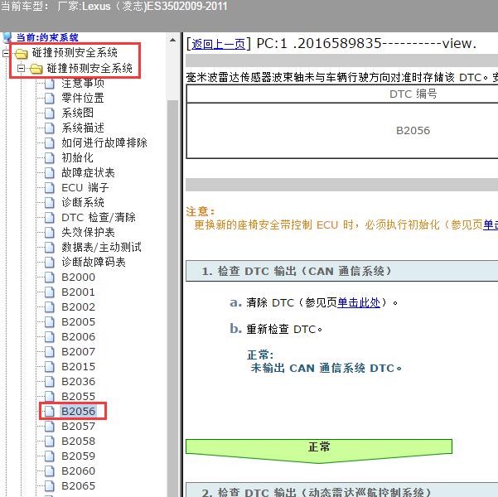The image size is (498, 497).
Task: Click the document icon beside B2007
Action: (49, 351)
